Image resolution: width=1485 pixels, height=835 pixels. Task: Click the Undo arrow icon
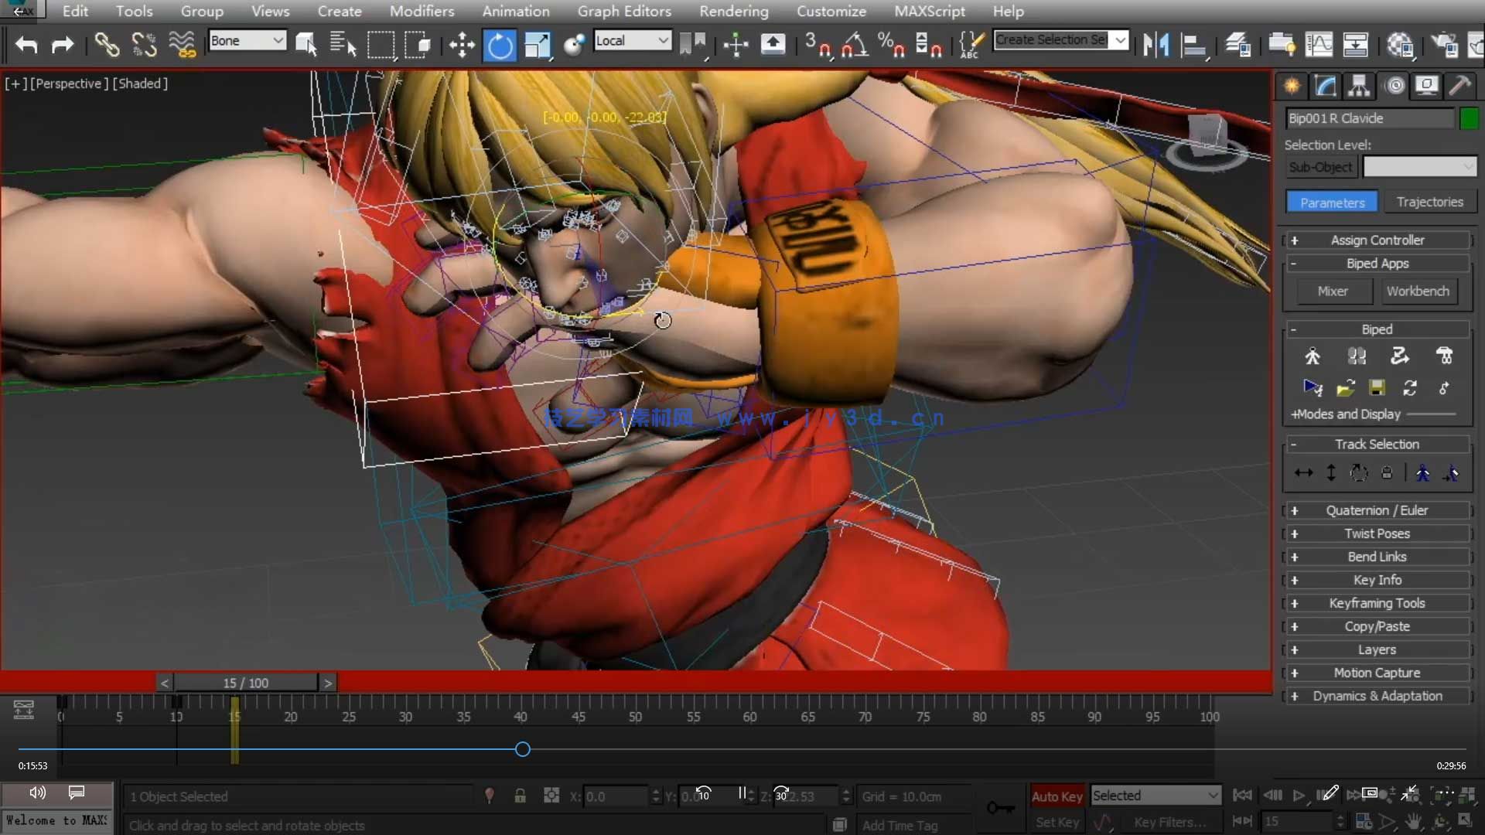(x=26, y=45)
